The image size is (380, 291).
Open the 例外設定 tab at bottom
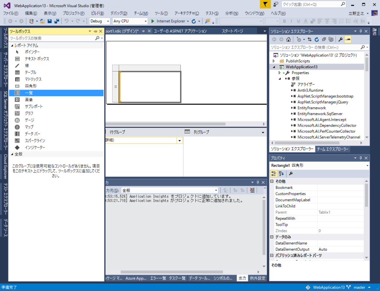[258, 278]
